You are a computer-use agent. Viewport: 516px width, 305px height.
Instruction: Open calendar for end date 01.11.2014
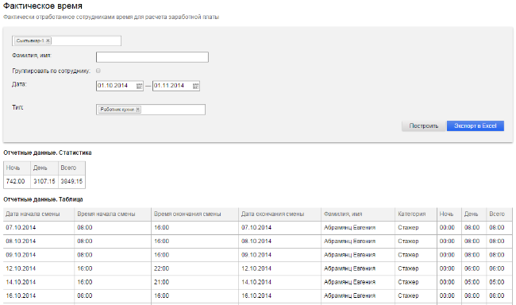(195, 86)
